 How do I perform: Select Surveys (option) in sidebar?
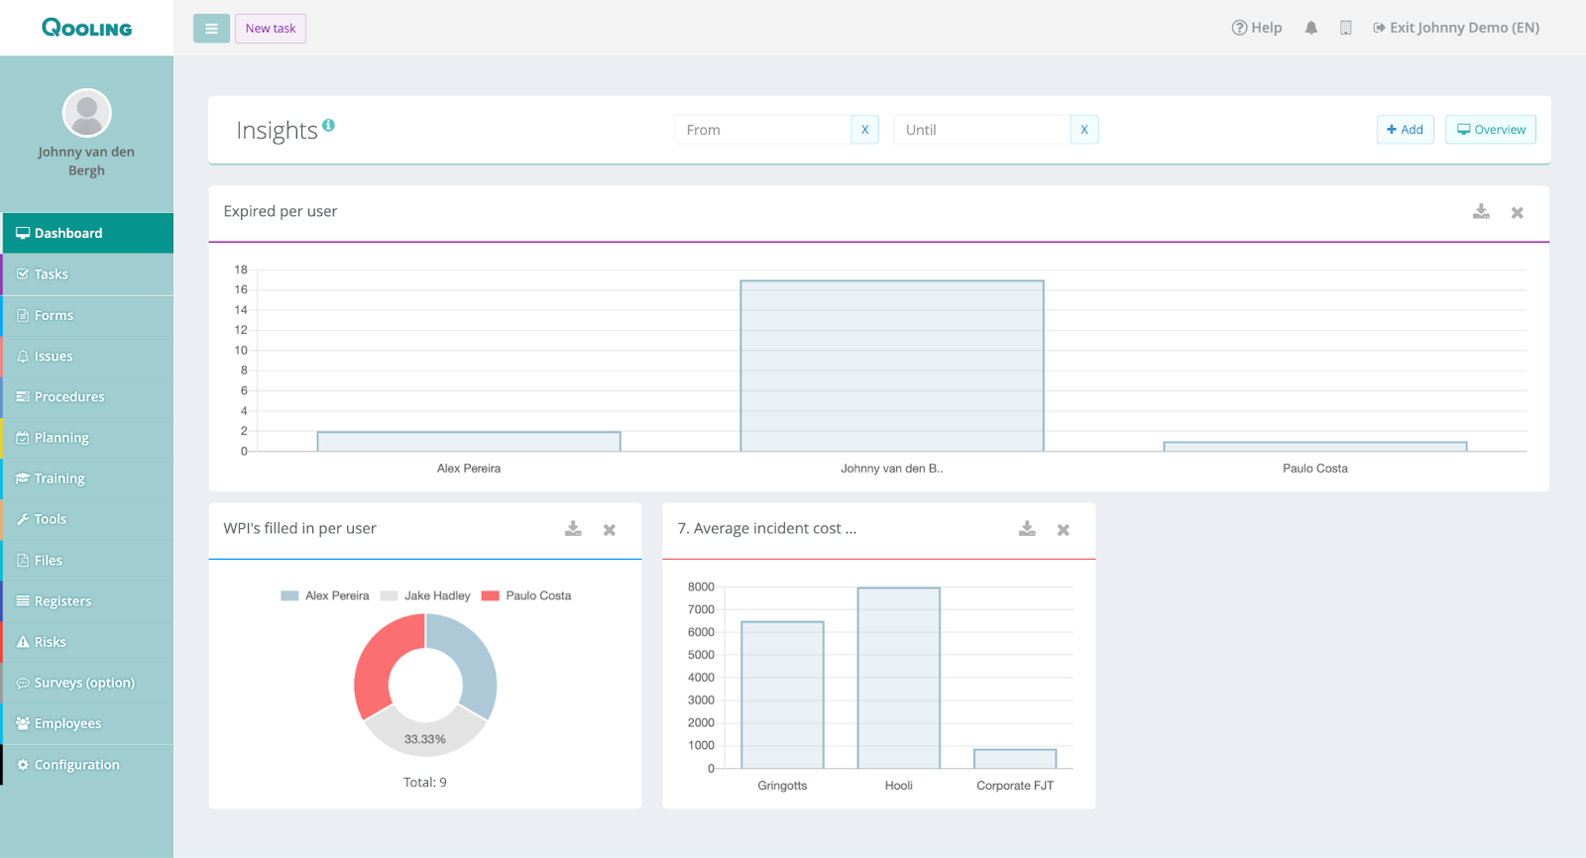87,683
